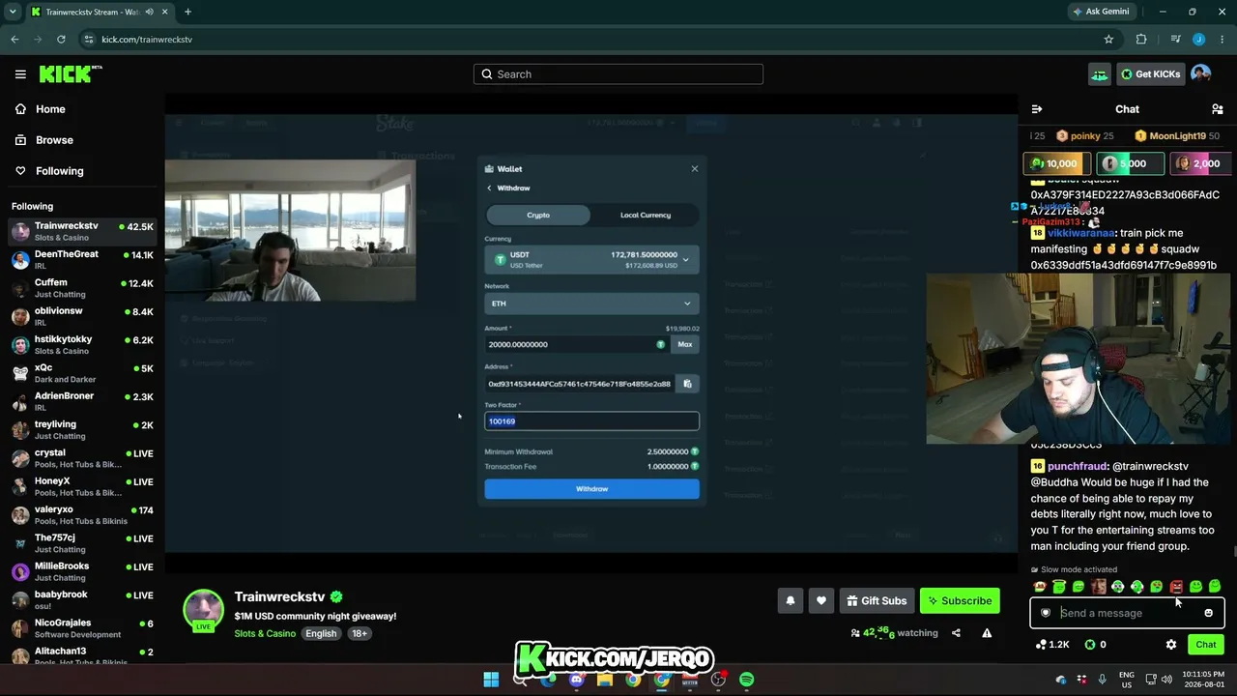Click the volume icon in system tray
This screenshot has height=696, width=1237.
1166,680
